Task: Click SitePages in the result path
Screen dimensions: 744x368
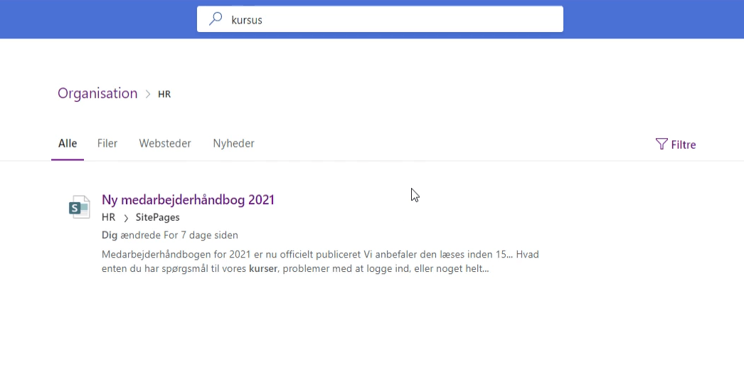Action: point(157,218)
